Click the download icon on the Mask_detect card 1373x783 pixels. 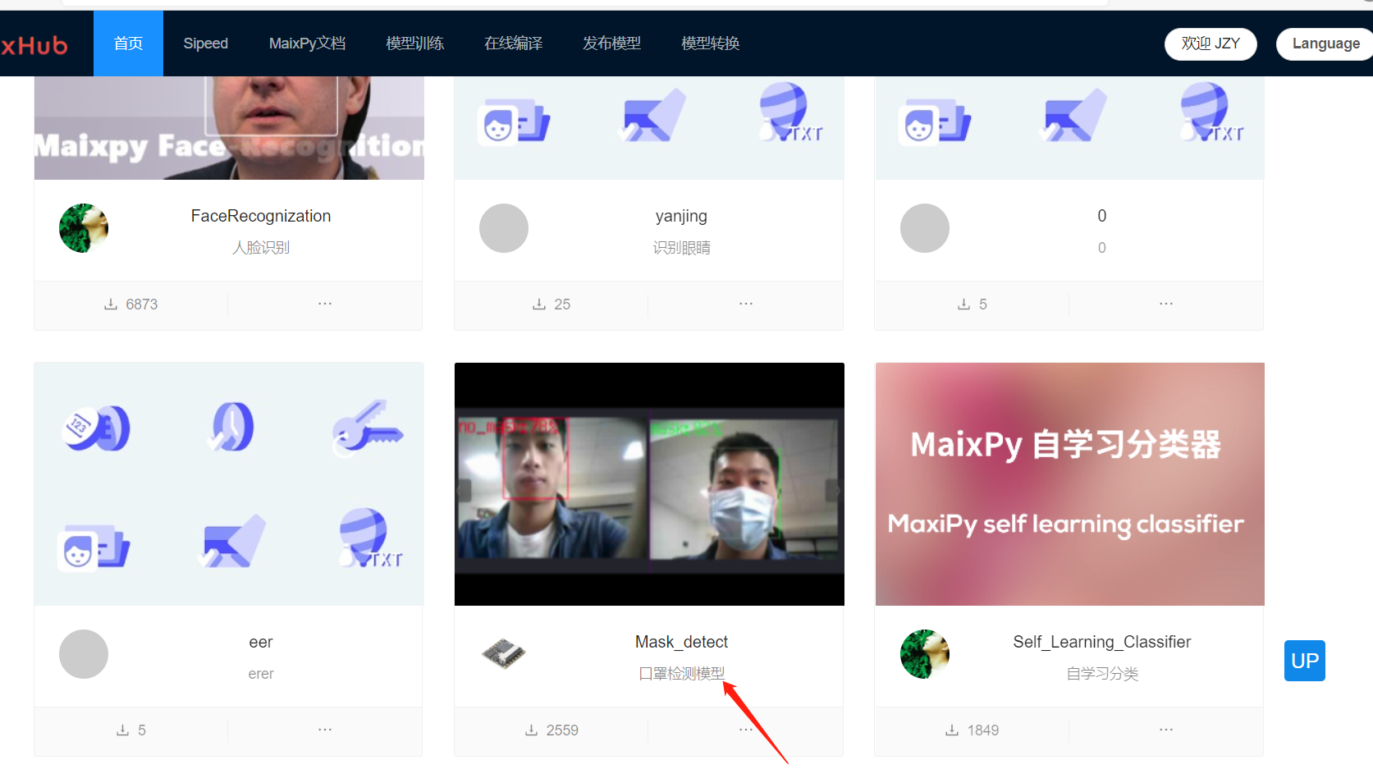tap(531, 729)
